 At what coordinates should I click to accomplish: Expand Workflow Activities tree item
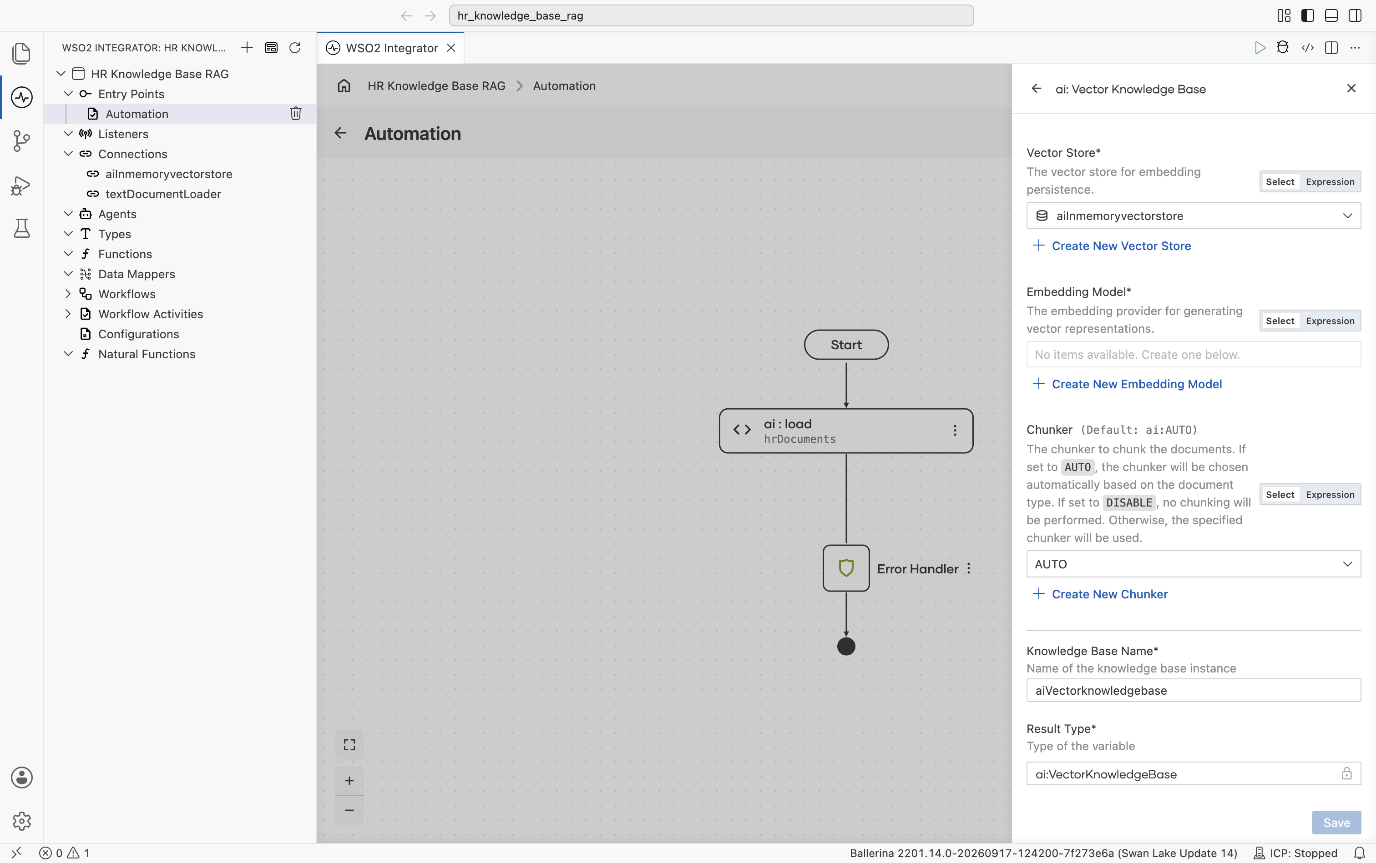tap(68, 314)
